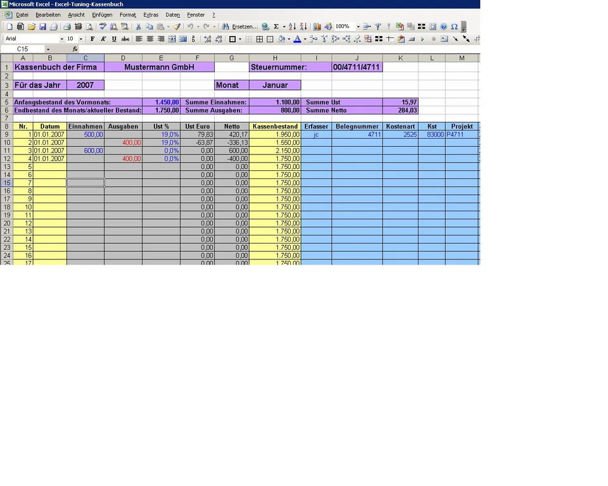Viewport: 608px width, 486px height.
Task: Save the workbook with the floppy disk icon
Action: click(42, 27)
